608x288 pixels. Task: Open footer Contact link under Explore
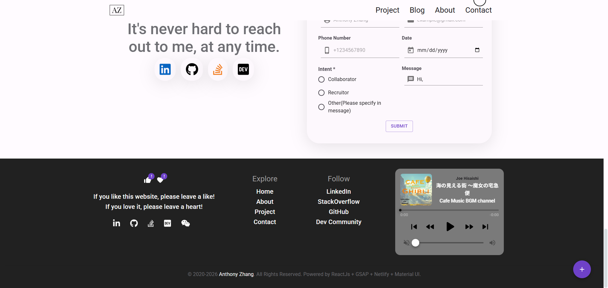click(x=265, y=222)
